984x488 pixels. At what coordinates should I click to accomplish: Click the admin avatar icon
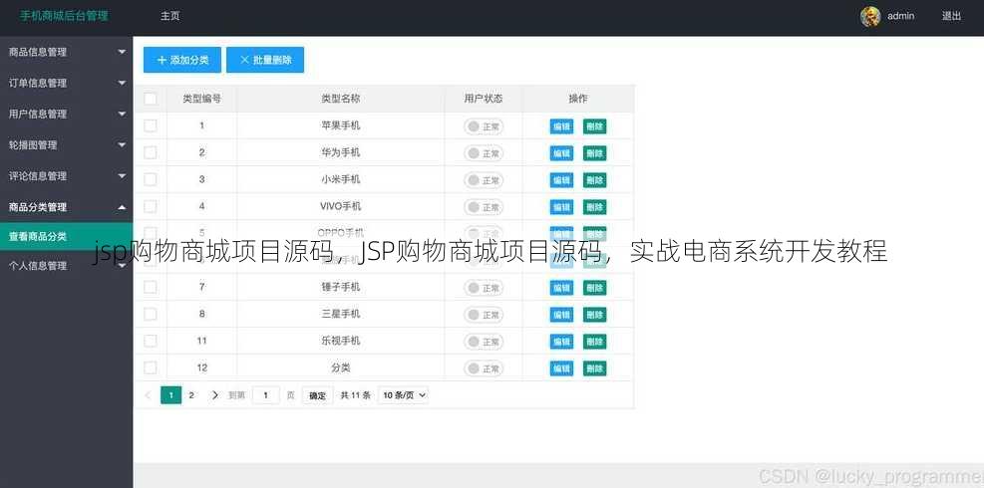870,16
